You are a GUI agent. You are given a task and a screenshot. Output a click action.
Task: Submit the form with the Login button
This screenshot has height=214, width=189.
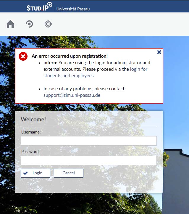35,173
